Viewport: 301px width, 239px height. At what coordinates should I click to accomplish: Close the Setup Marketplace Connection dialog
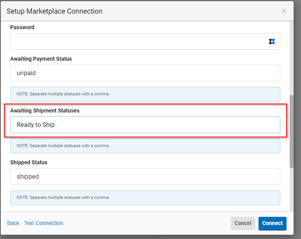(x=284, y=11)
